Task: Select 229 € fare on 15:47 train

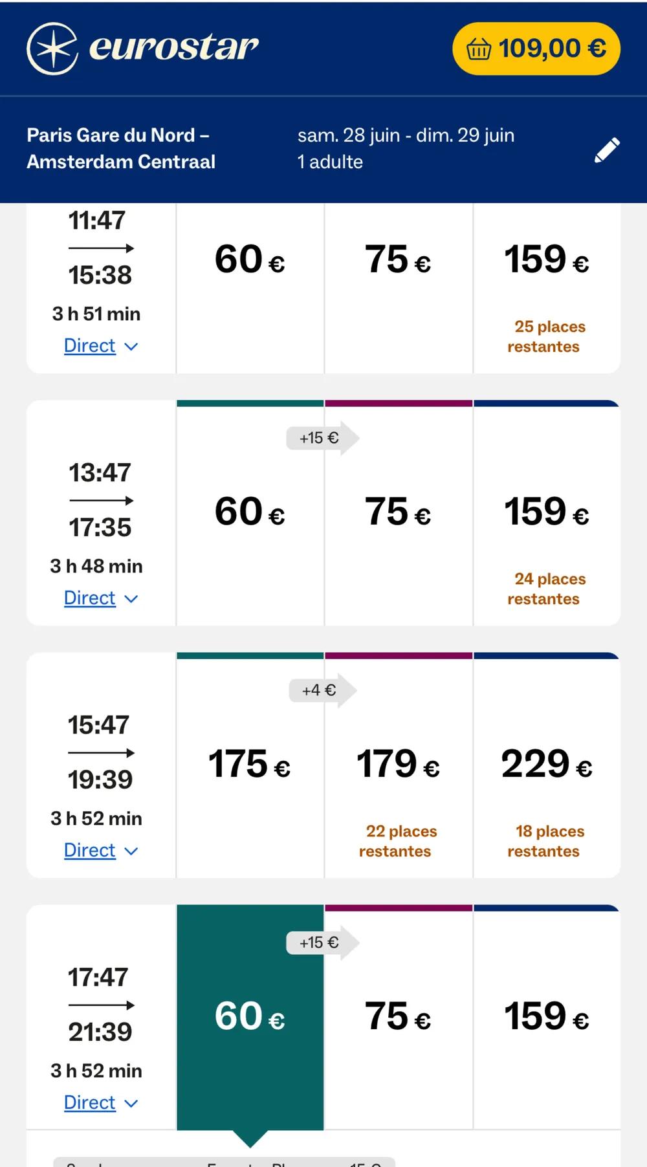Action: tap(547, 765)
